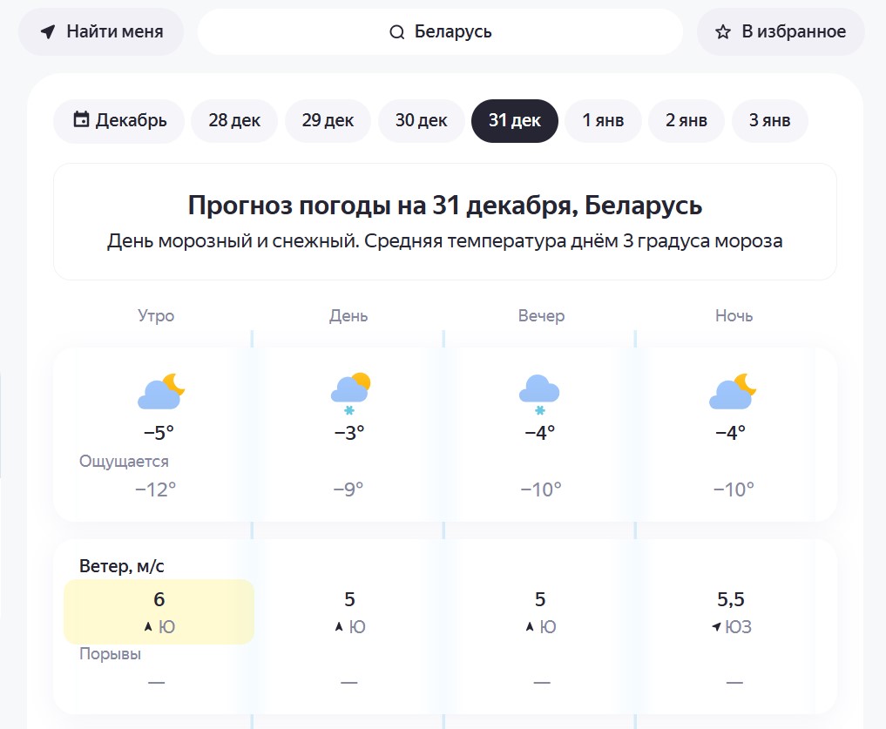This screenshot has width=886, height=729.
Task: Open the 30 дек forecast
Action: tap(421, 121)
